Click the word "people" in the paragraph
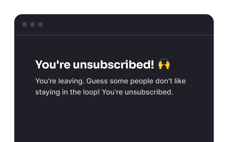This screenshot has height=142, width=228. pos(142,82)
